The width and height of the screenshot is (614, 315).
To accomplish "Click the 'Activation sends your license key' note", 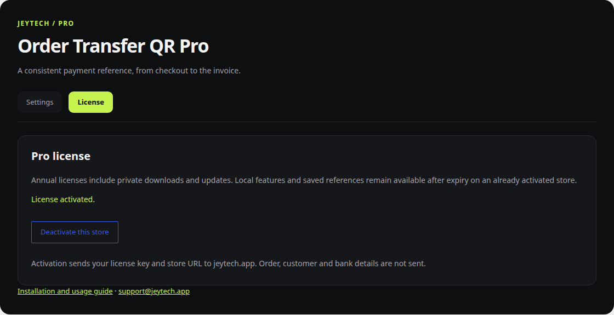I will click(x=228, y=264).
